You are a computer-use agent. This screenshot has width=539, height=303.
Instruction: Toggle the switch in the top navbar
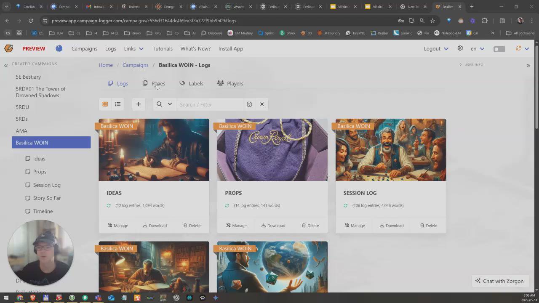[499, 49]
